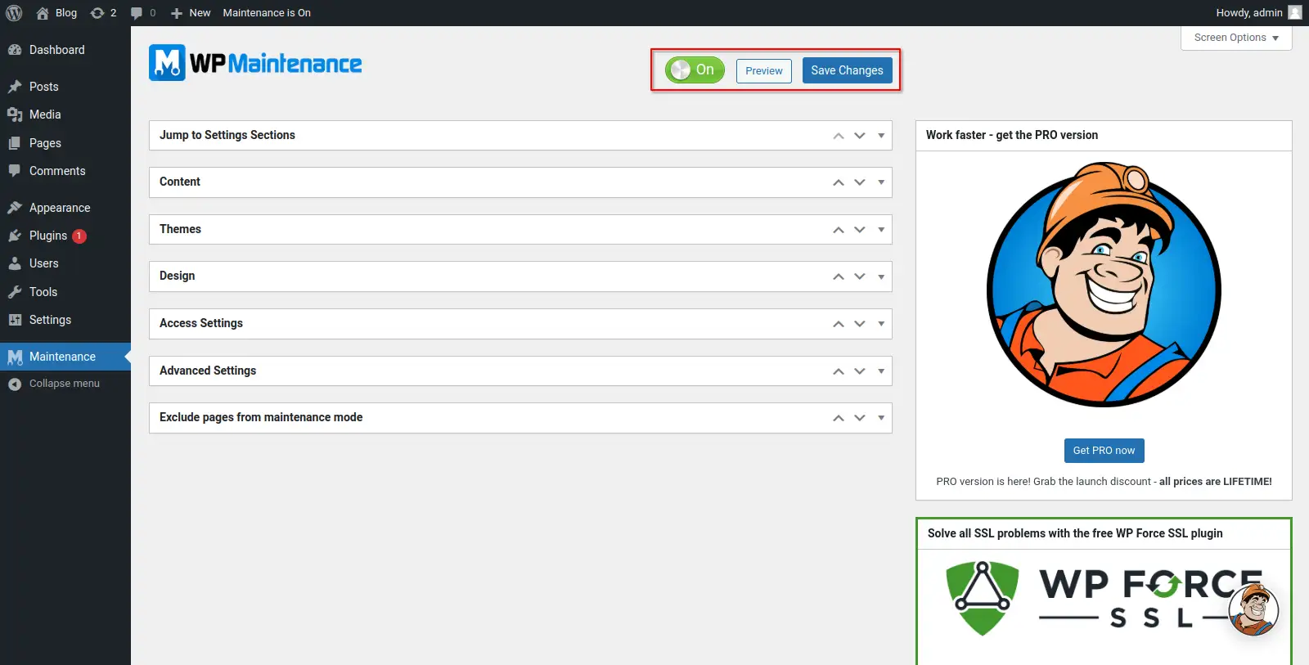
Task: Click the New content plus button
Action: point(191,13)
